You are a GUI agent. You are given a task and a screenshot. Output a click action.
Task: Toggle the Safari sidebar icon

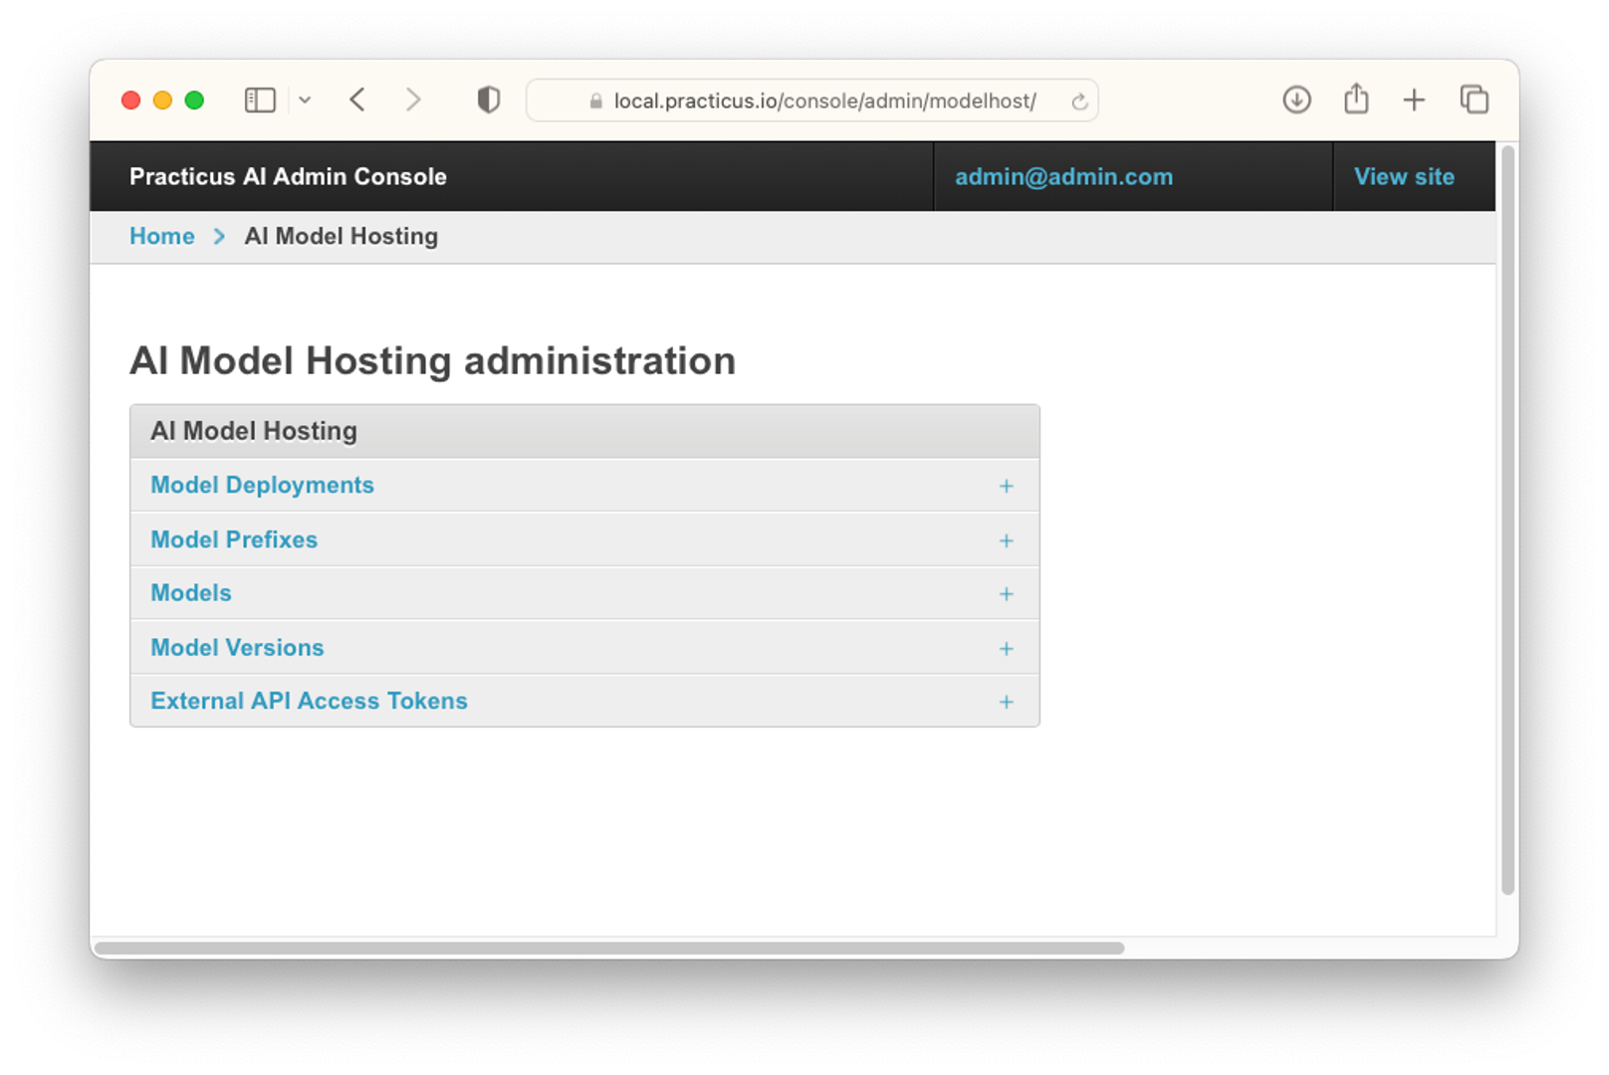point(260,101)
